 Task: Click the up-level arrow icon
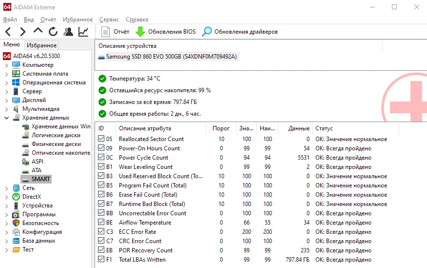point(38,31)
